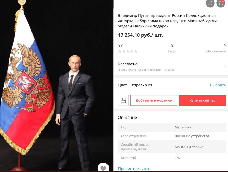Click the Масштаб 1/6 description row
The height and width of the screenshot is (172, 228).
coord(172,158)
